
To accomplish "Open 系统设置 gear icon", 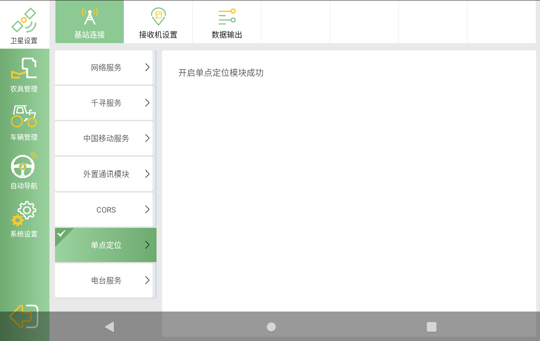I will 24,214.
